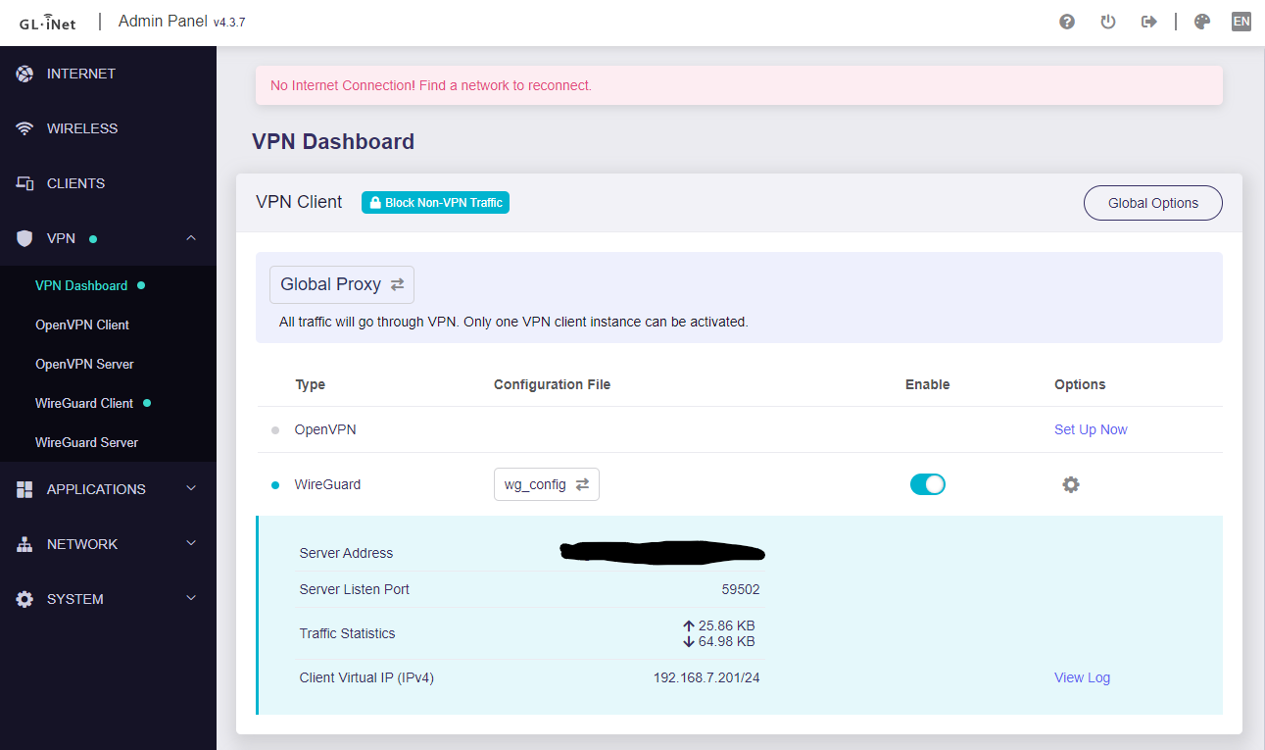Expand the System menu chevron
Screen dimensions: 1265x750
[x=191, y=598]
